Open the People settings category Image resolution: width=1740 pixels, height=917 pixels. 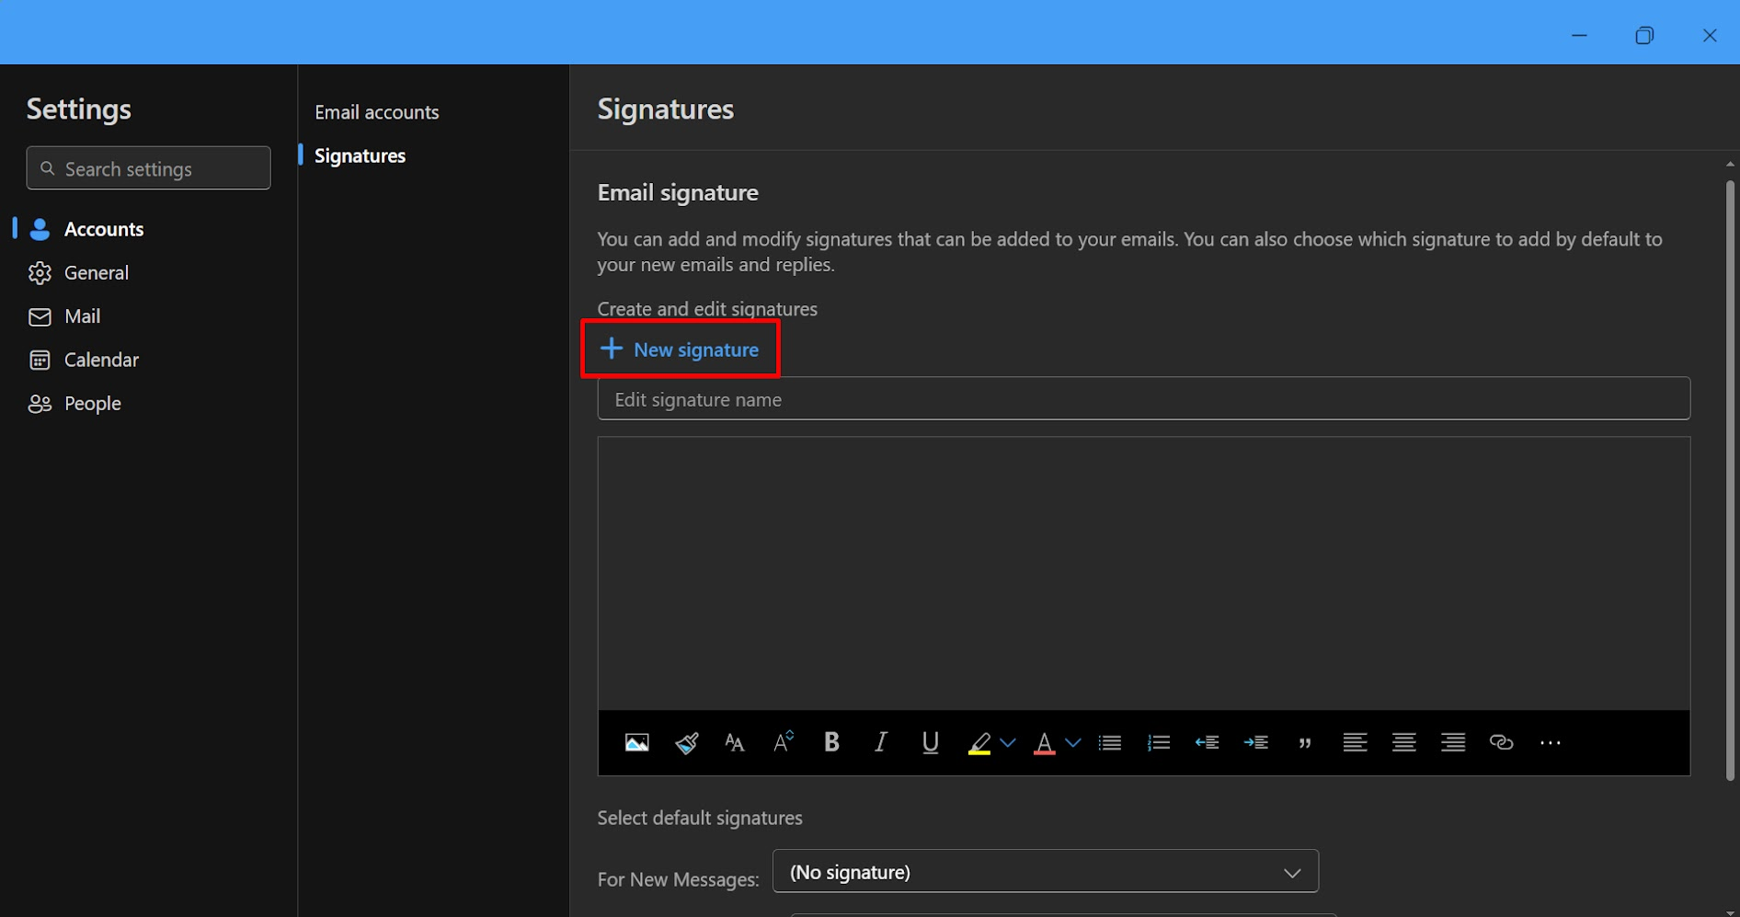pos(75,404)
